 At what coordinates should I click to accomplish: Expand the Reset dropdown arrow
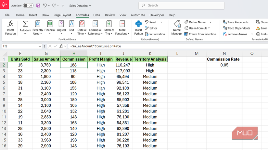point(161,22)
